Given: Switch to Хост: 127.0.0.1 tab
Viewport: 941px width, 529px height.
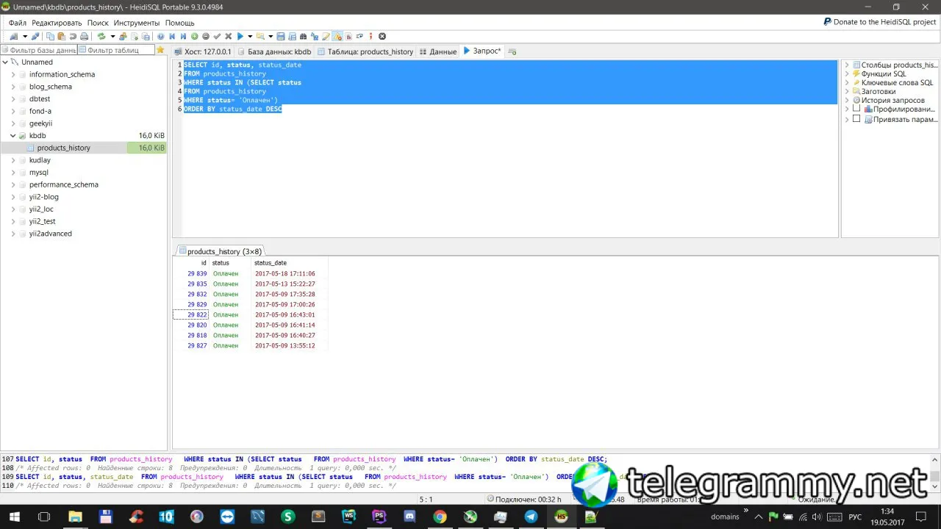Looking at the screenshot, I should (x=203, y=51).
